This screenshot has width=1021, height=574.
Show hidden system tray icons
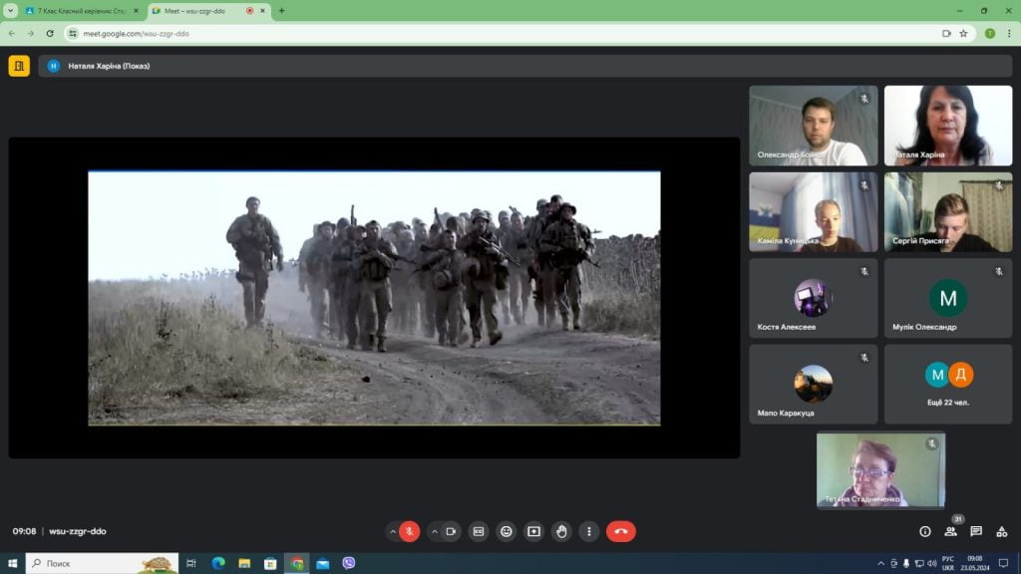click(881, 564)
